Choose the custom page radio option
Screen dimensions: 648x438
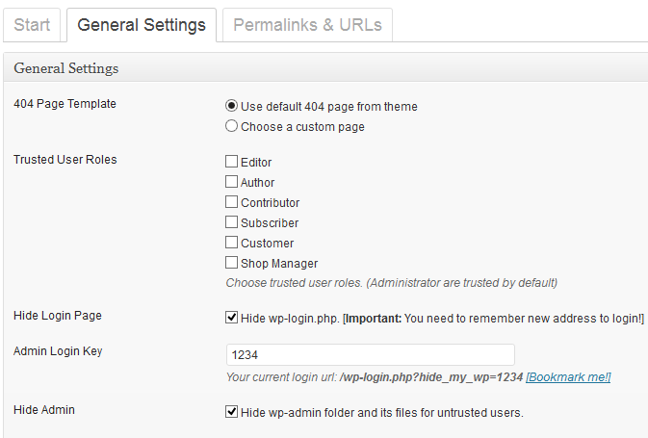pos(231,126)
